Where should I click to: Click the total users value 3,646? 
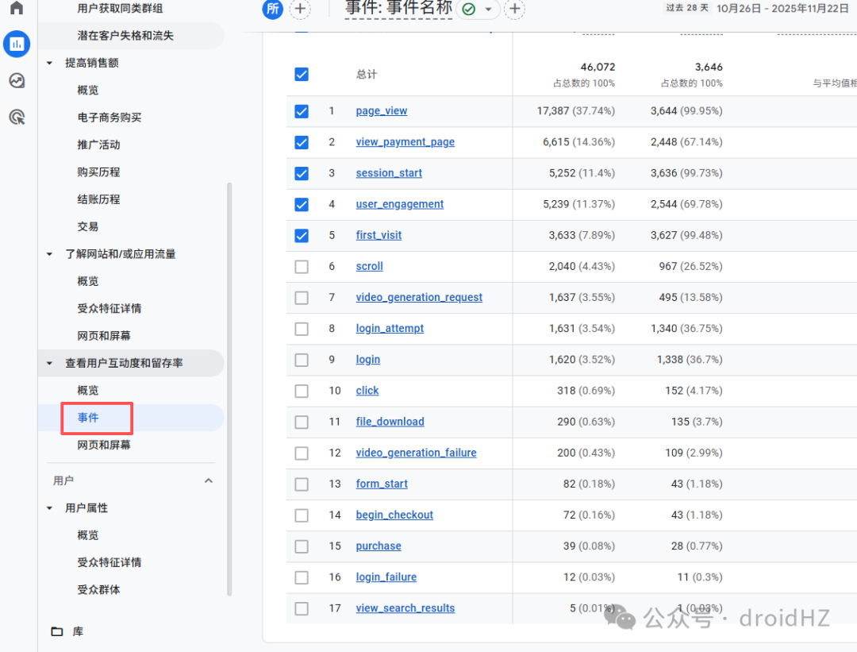pos(709,68)
